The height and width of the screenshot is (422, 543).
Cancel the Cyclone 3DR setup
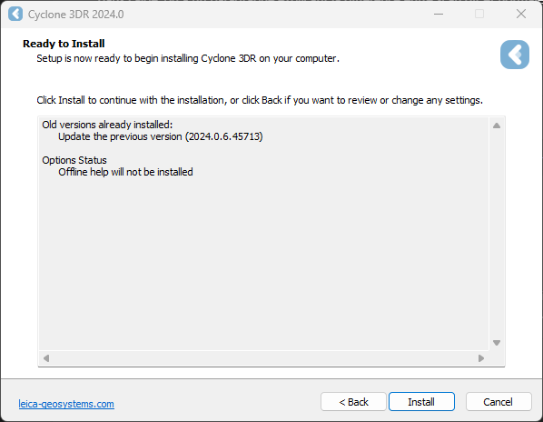pos(499,402)
